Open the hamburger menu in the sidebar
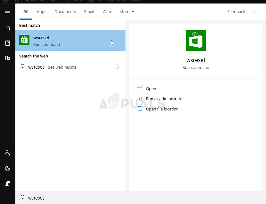This screenshot has width=266, height=204. tap(8, 13)
